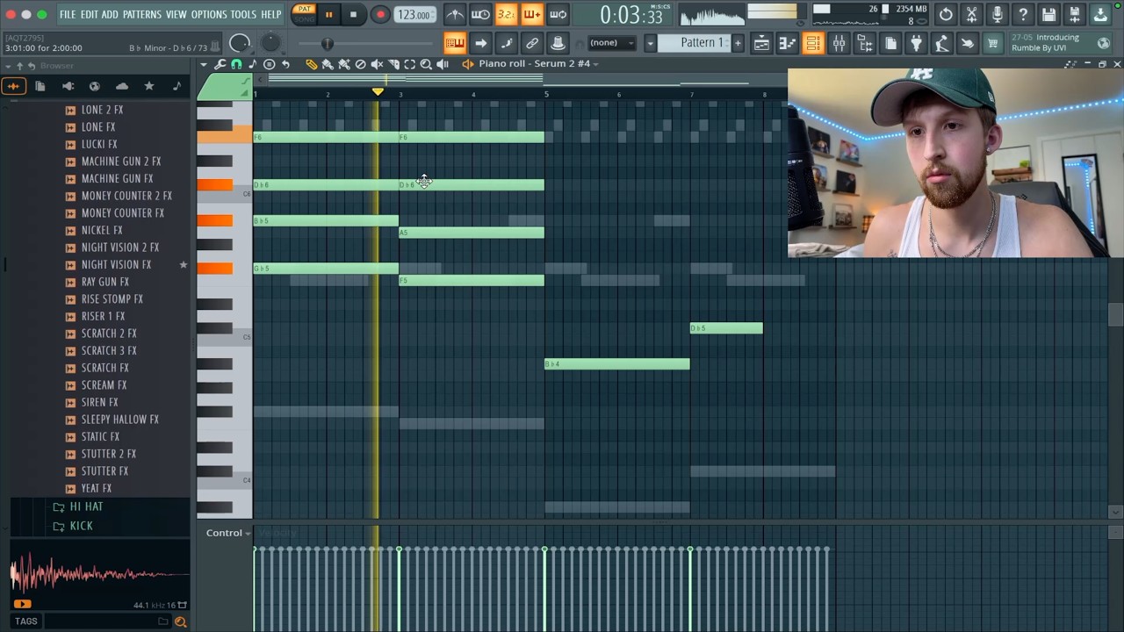
Task: Choose the Select tool in piano roll
Action: pos(410,64)
